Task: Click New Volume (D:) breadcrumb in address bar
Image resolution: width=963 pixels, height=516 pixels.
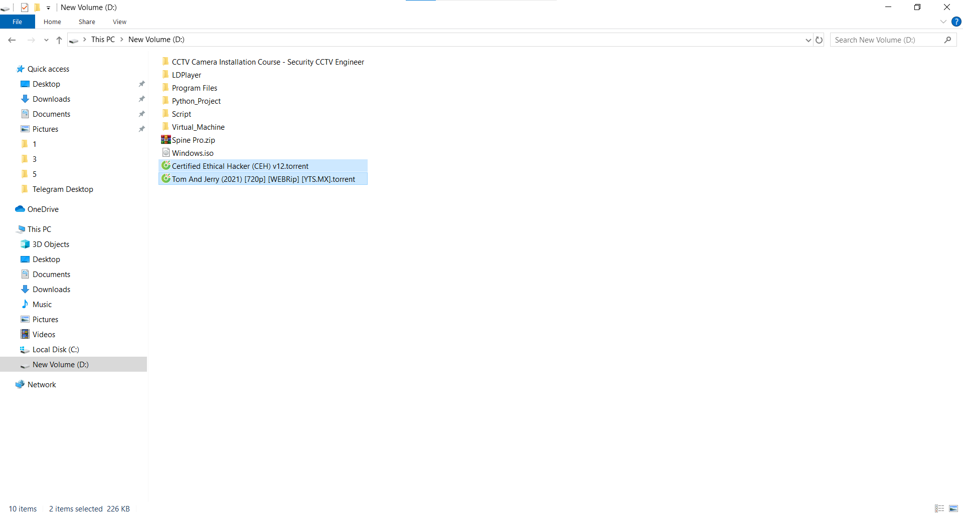Action: pos(156,40)
